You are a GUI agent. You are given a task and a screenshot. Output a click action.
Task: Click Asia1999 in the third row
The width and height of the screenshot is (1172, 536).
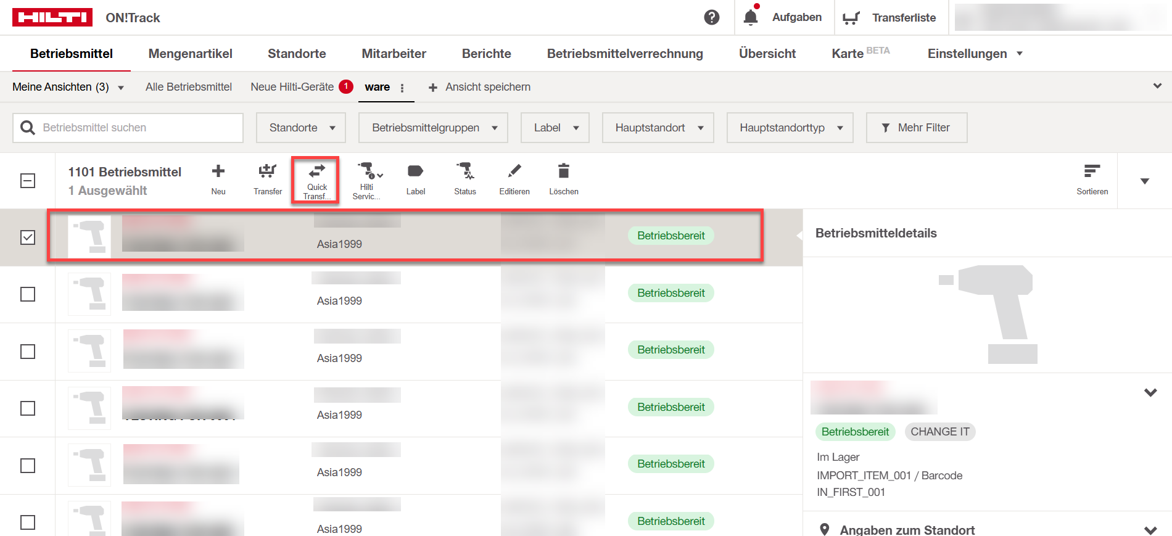pos(339,358)
